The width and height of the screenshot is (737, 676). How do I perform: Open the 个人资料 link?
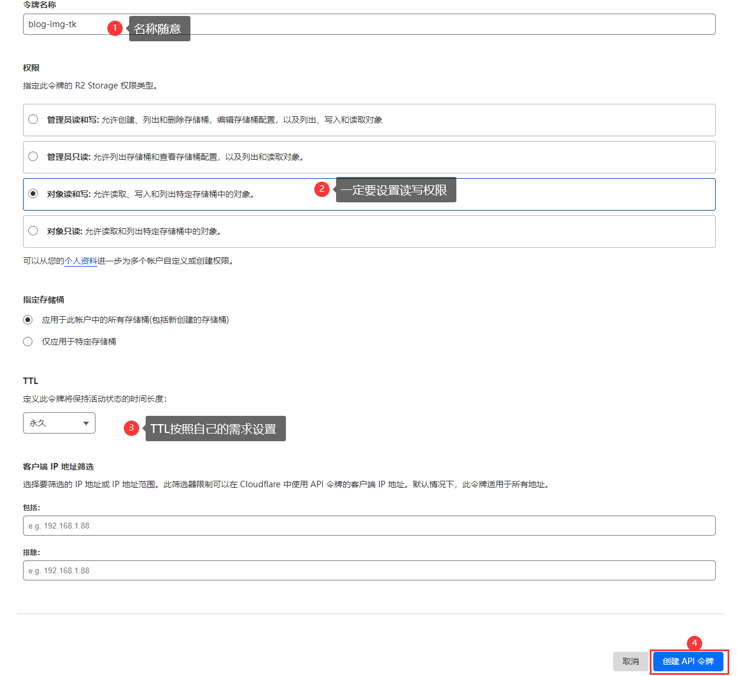tap(81, 261)
